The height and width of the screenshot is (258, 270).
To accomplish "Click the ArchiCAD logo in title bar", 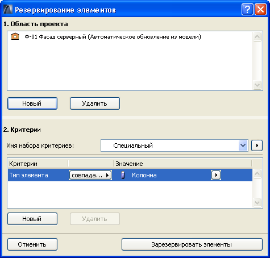I will point(8,9).
